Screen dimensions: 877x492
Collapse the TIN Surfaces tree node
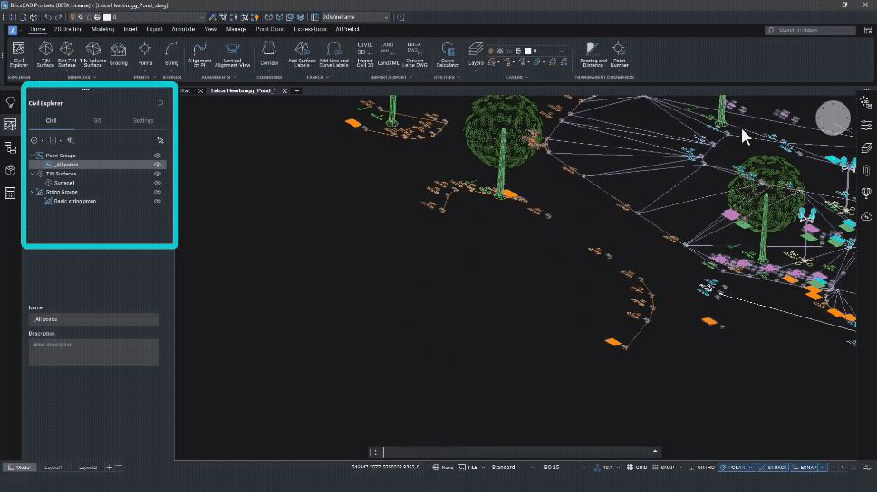pyautogui.click(x=33, y=174)
